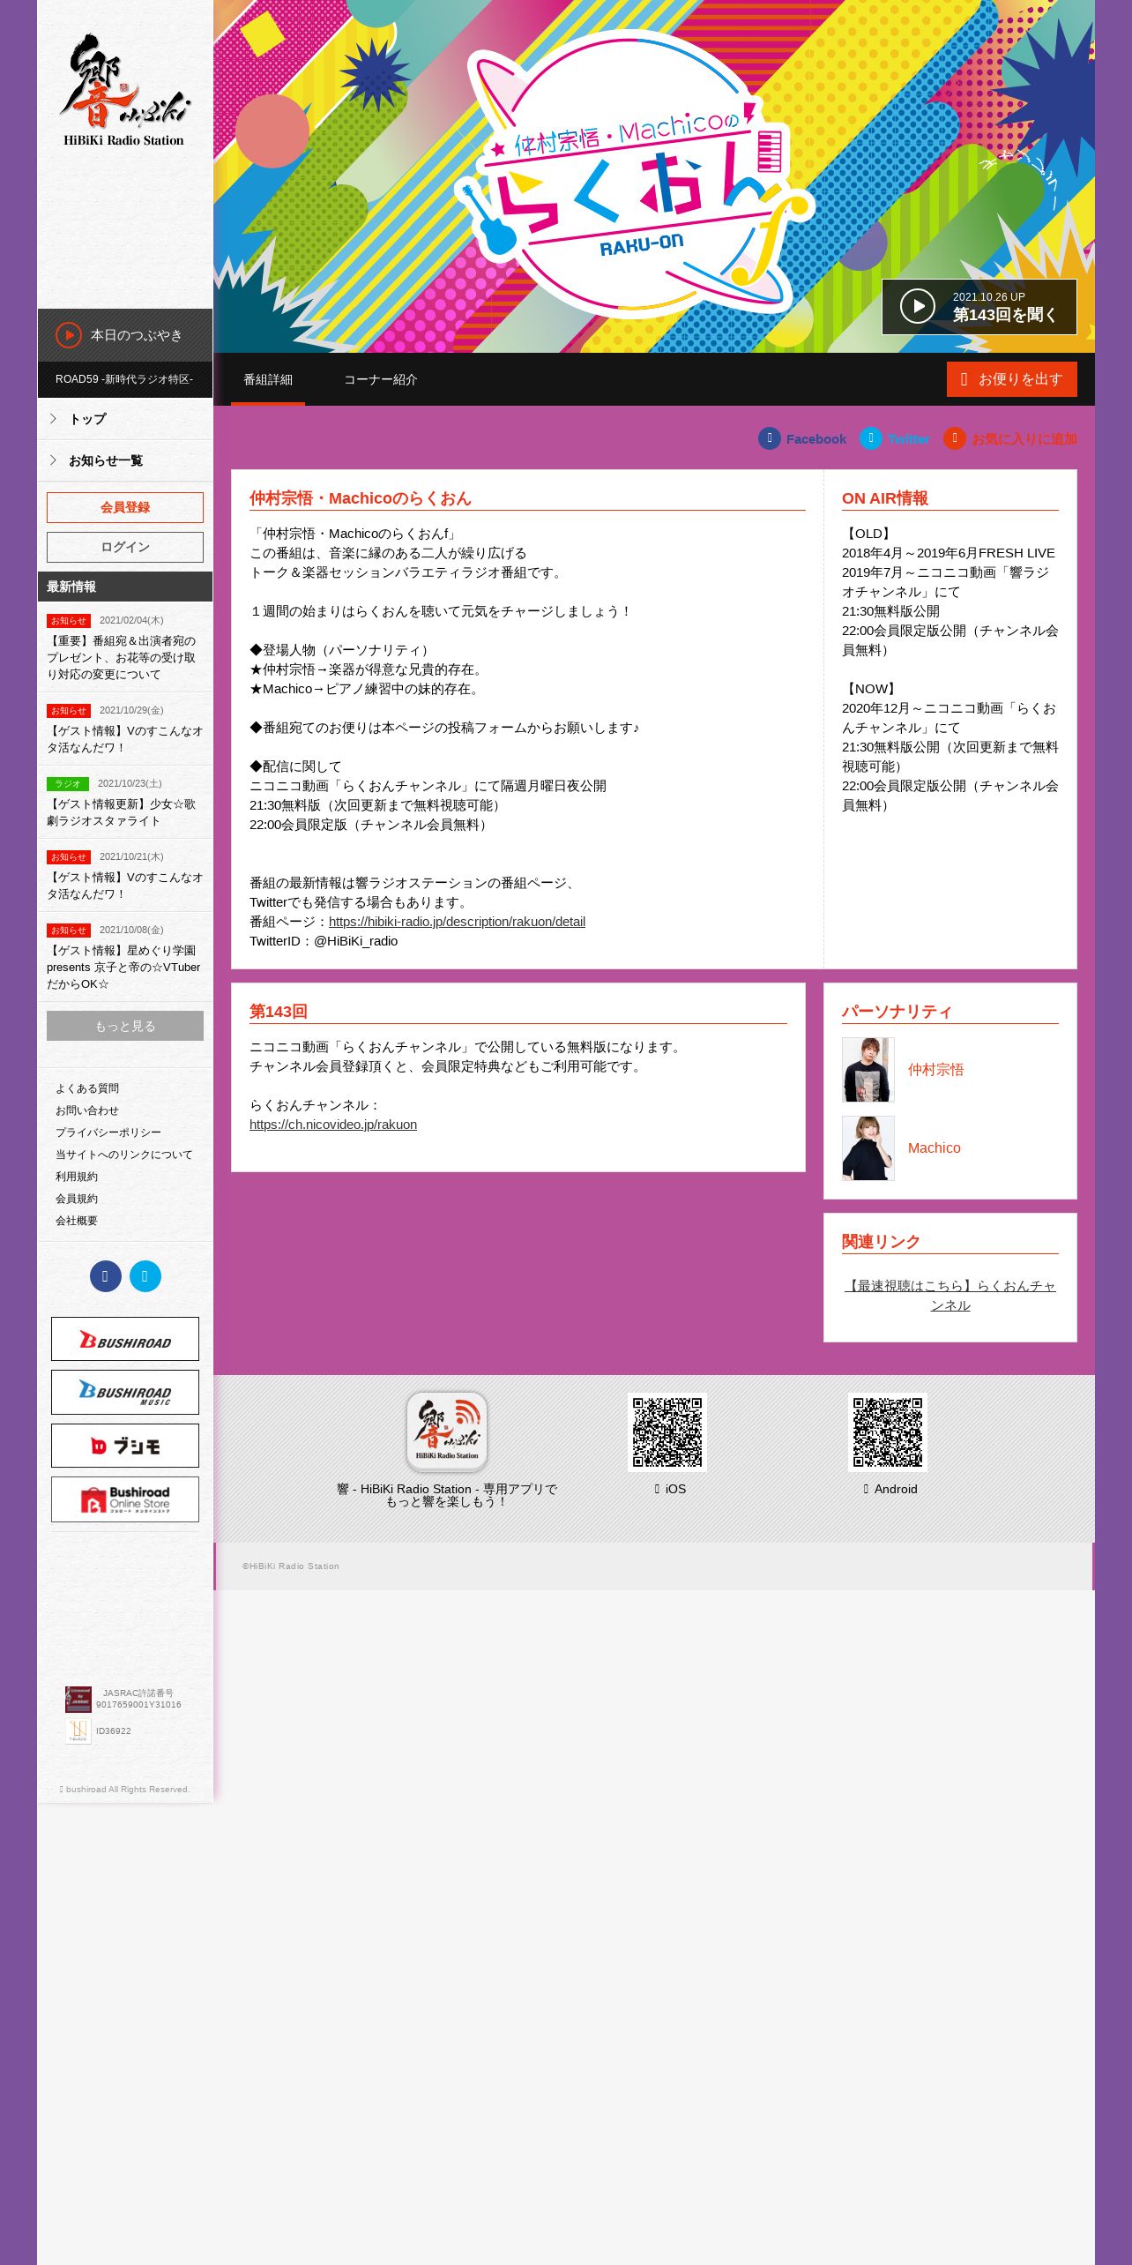Open Machico name link
The width and height of the screenshot is (1132, 2265).
coord(935,1148)
